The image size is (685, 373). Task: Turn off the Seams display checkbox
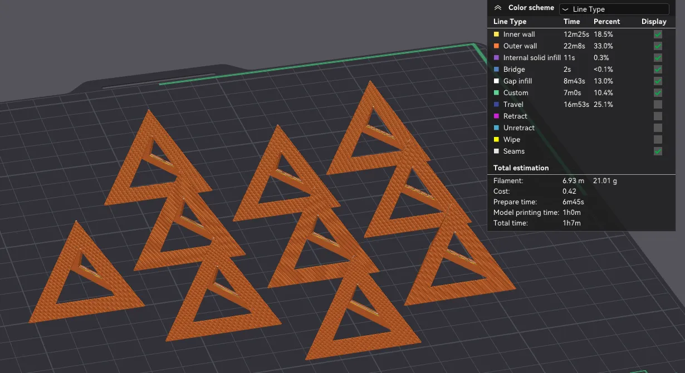pos(658,151)
